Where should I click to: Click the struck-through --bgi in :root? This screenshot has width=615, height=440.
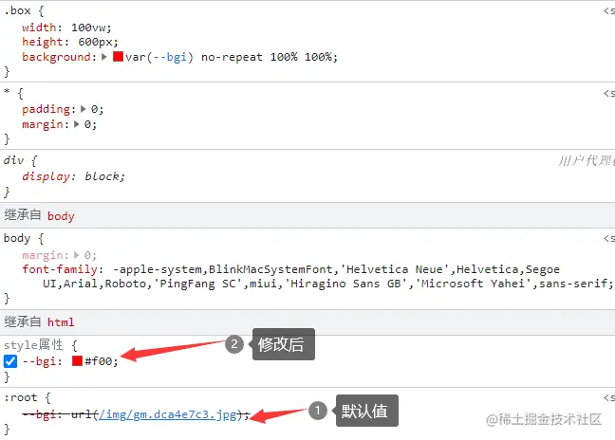pyautogui.click(x=39, y=414)
